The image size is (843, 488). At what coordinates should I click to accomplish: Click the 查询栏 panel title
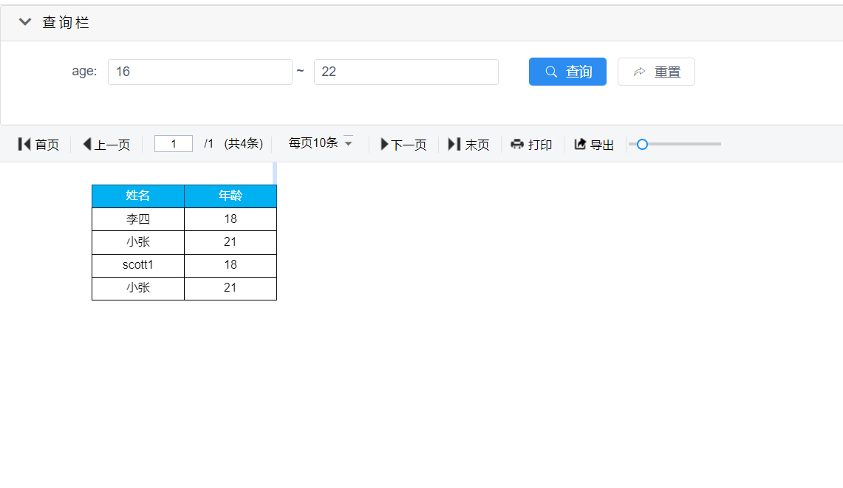pyautogui.click(x=66, y=22)
